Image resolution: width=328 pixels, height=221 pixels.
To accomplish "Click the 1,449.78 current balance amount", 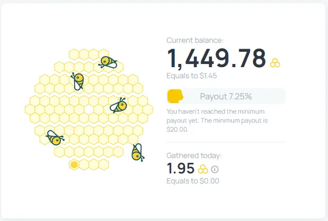I will (217, 58).
